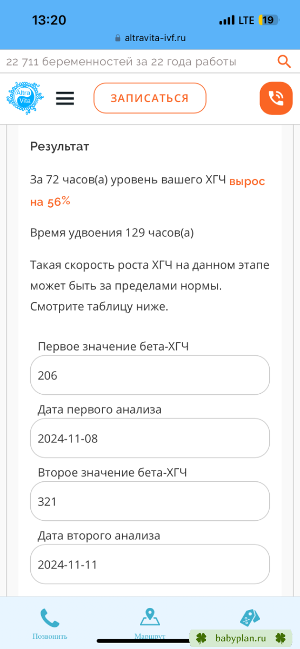300x649 pixels.
Task: Tap the LTE signal status indicator
Action: (x=236, y=21)
